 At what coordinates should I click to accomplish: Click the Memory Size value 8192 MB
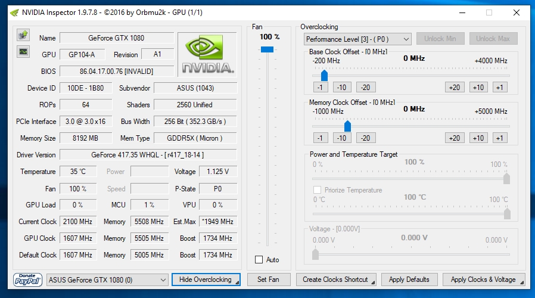click(x=86, y=138)
